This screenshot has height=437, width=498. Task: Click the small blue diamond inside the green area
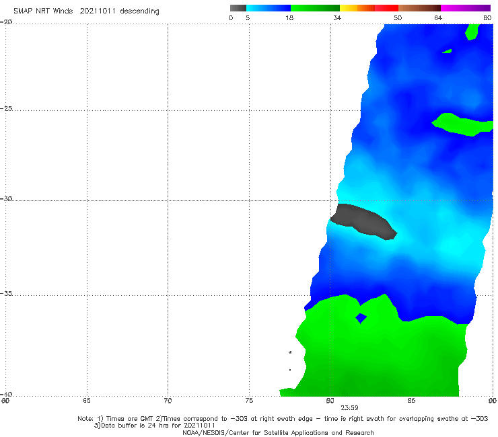361,318
